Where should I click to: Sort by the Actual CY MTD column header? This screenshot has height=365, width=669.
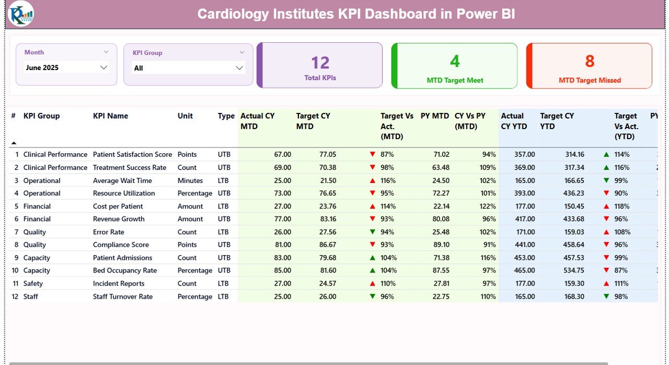point(257,121)
